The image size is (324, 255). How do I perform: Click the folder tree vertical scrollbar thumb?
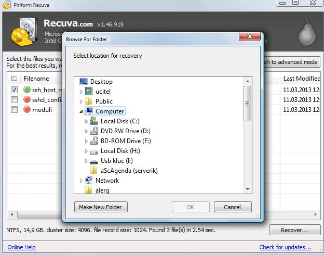pyautogui.click(x=248, y=104)
